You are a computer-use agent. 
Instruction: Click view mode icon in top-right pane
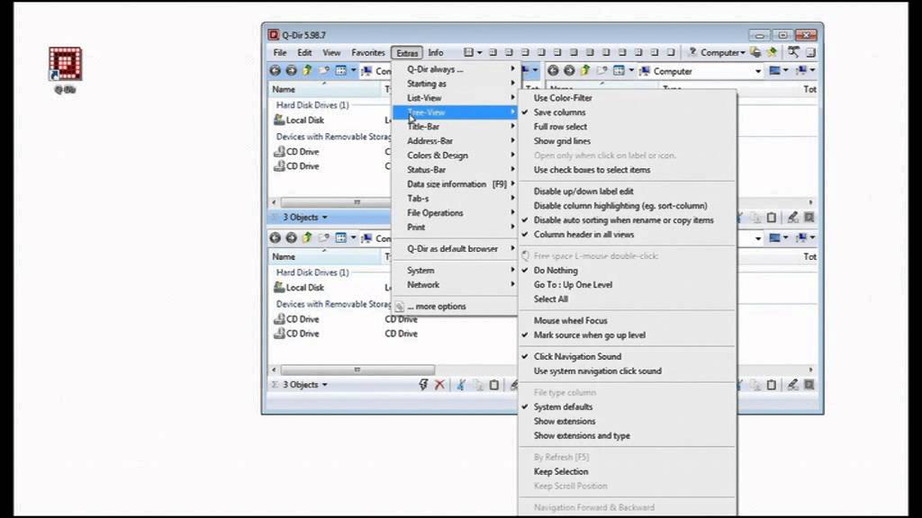pyautogui.click(x=619, y=71)
